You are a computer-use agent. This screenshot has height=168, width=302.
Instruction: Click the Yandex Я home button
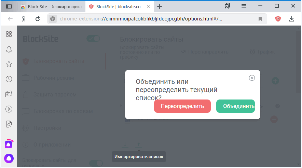tap(24, 19)
